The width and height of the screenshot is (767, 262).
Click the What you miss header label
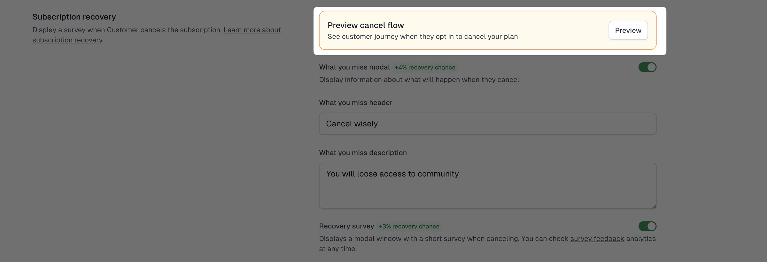pos(355,103)
